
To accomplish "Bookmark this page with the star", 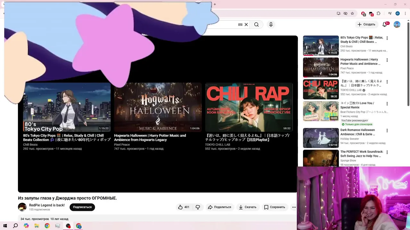I will [352, 13].
